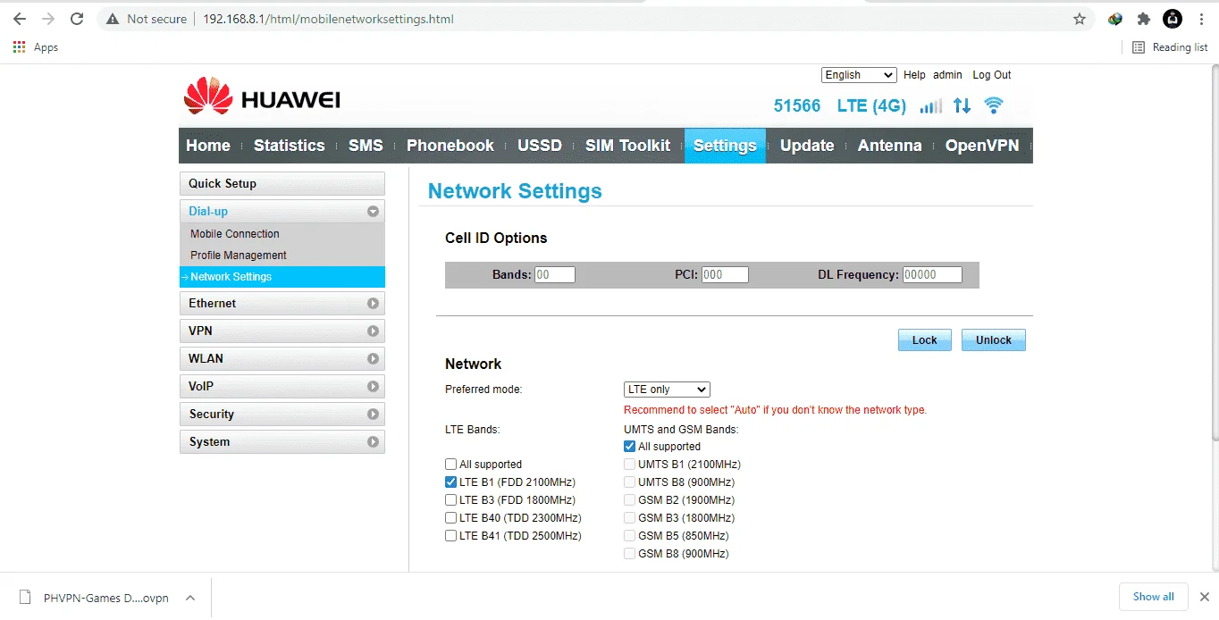
Task: Open Profile Management in the sidebar
Action: pos(239,256)
